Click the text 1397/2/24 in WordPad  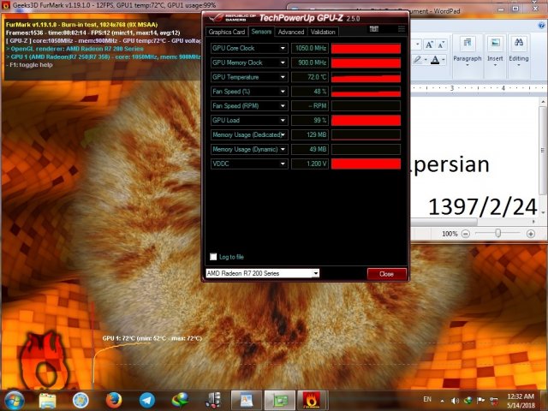click(483, 206)
